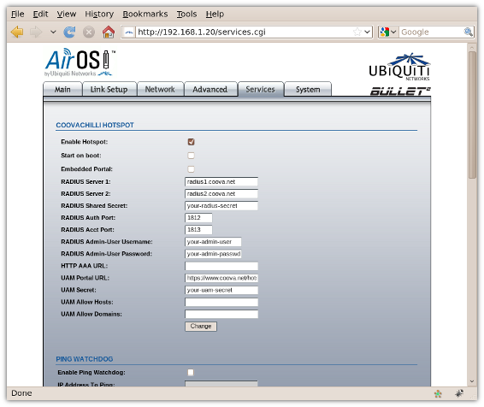This screenshot has height=407, width=484.
Task: Click the AirOS logo
Action: click(80, 62)
